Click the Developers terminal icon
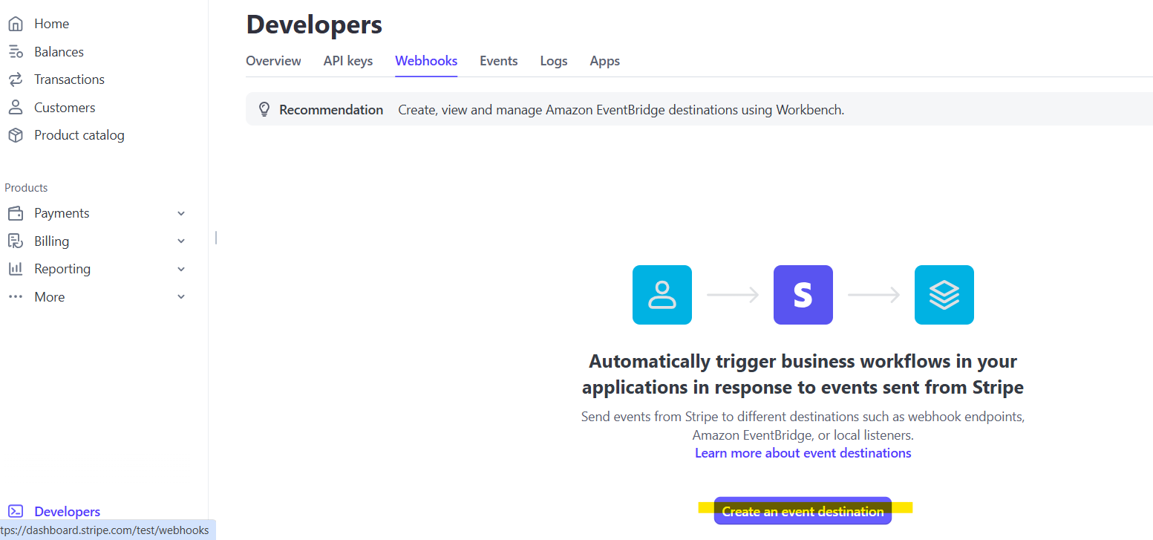Viewport: 1153px width, 540px height. click(x=15, y=511)
